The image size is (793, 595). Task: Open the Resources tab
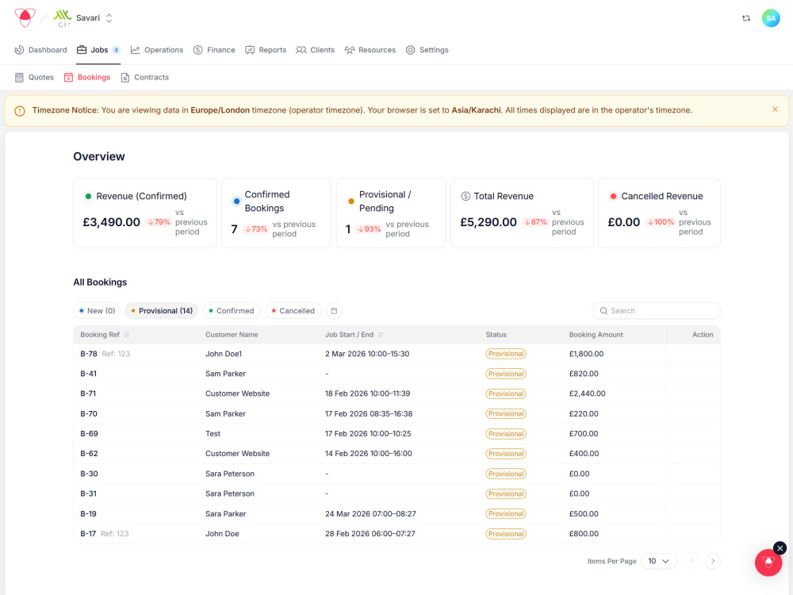pos(370,50)
